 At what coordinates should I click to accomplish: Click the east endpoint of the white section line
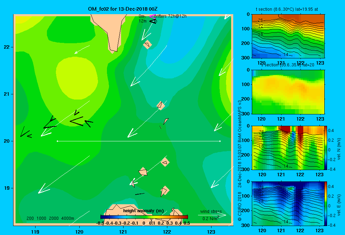220,141
